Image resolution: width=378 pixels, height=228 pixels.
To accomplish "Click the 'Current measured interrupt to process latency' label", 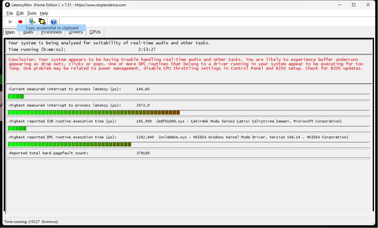I will [65, 89].
